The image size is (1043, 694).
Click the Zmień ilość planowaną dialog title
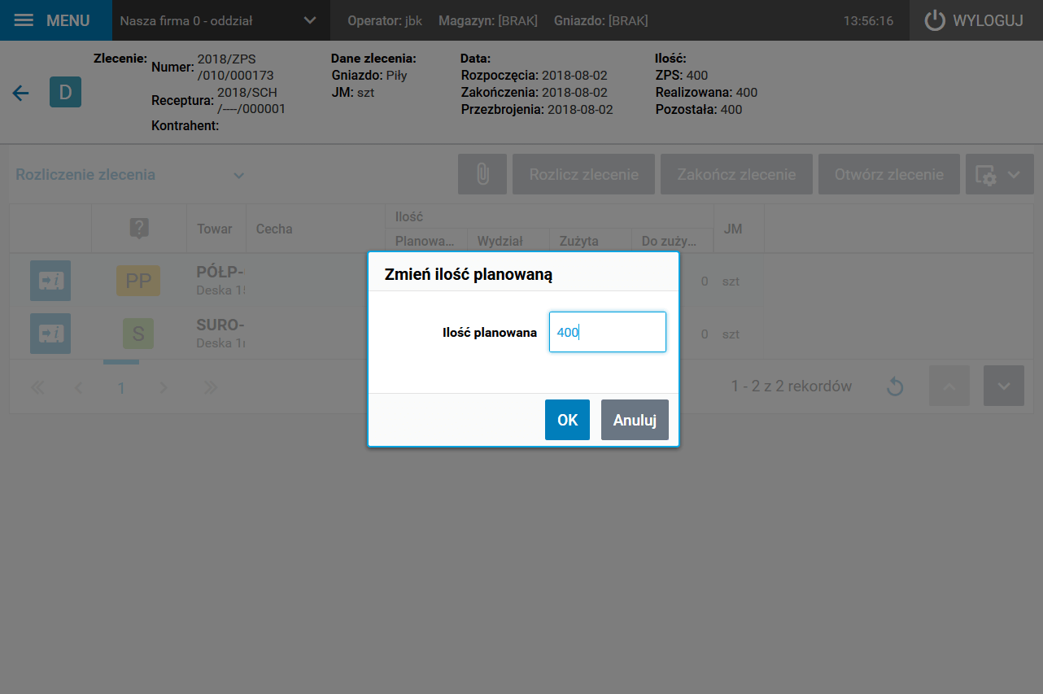(469, 274)
